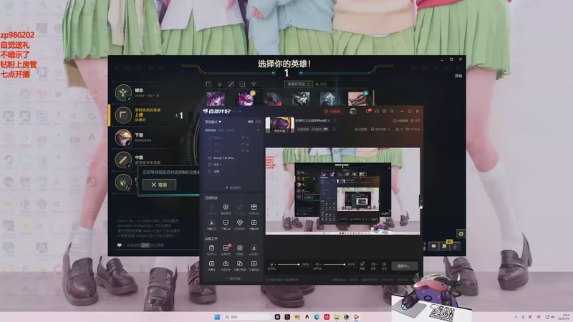This screenshot has height=322, width=573.
Task: Click the live streaming status button
Action: (405, 265)
